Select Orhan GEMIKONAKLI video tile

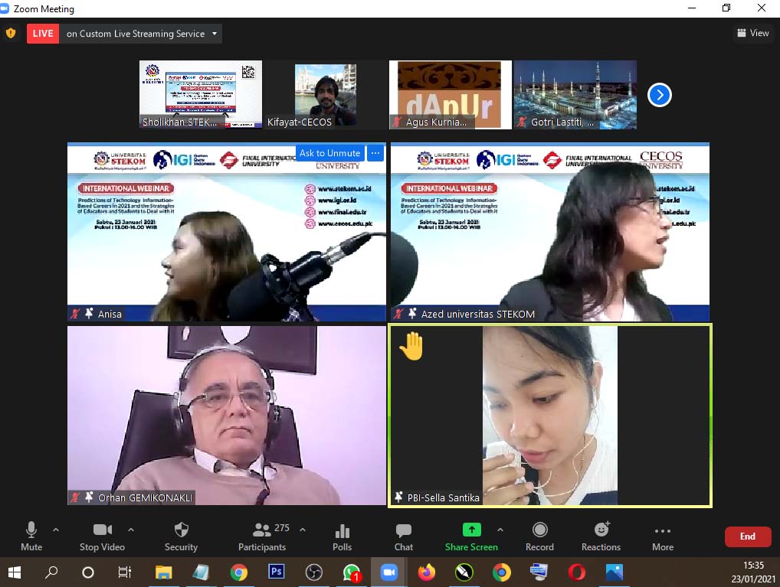click(226, 415)
